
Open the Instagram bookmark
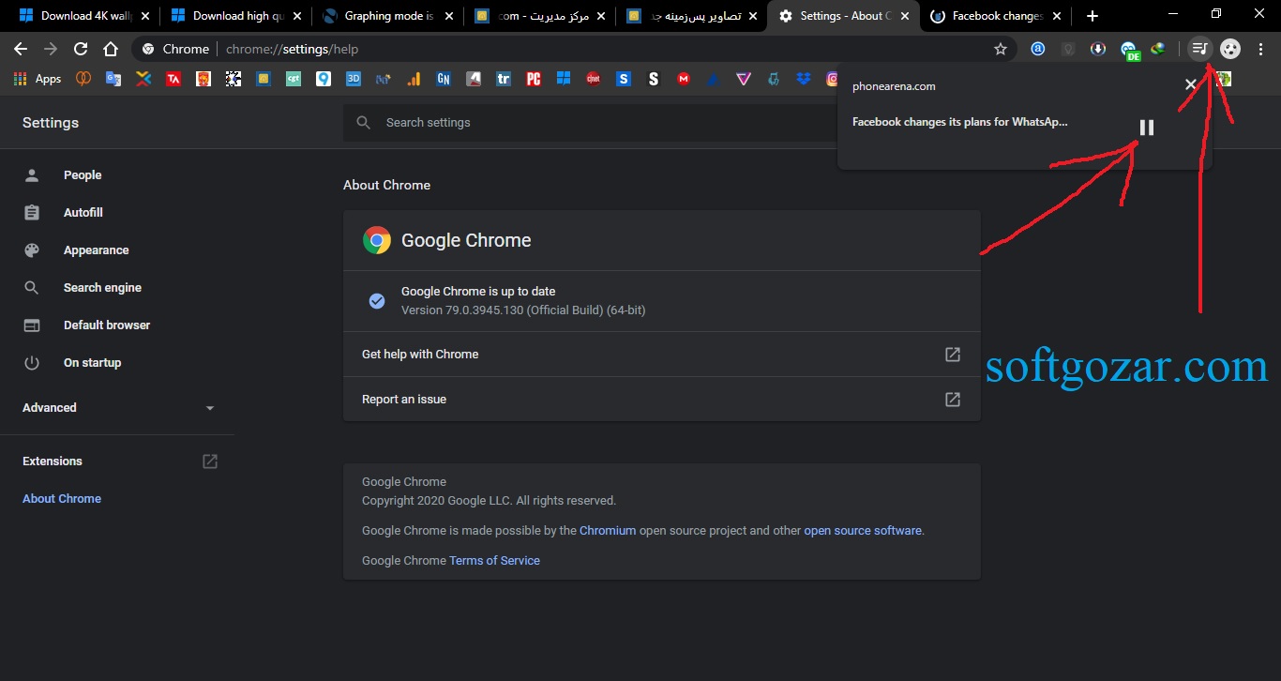[x=832, y=79]
